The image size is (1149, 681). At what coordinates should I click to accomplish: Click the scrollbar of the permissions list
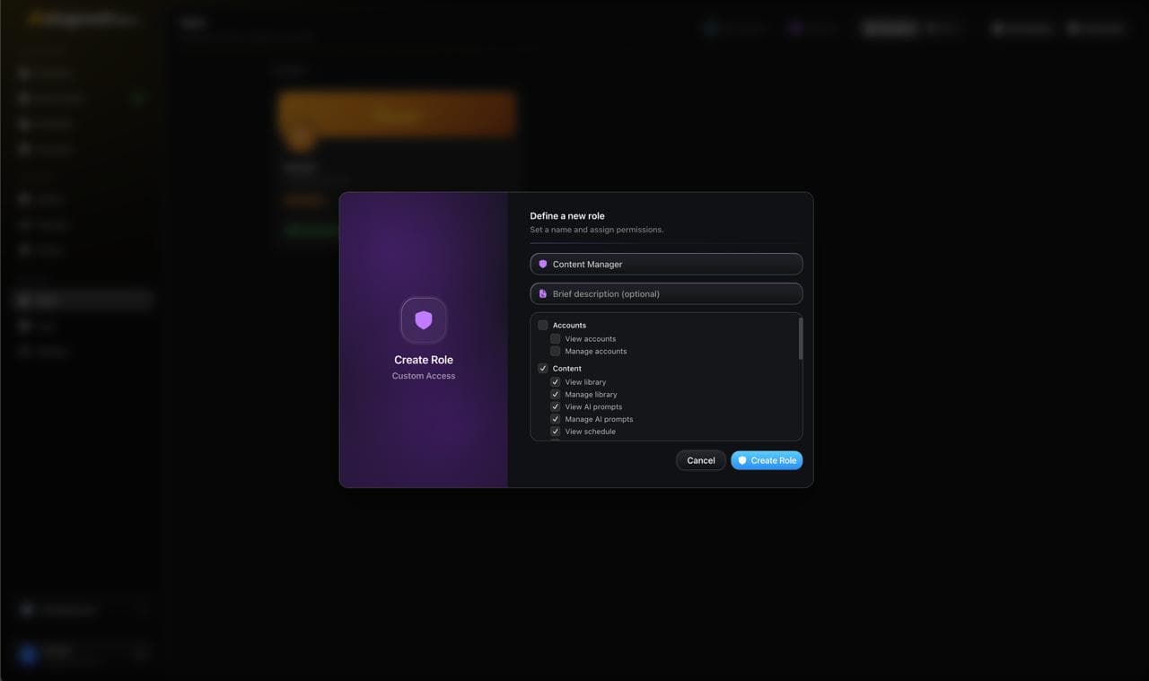[x=801, y=339]
